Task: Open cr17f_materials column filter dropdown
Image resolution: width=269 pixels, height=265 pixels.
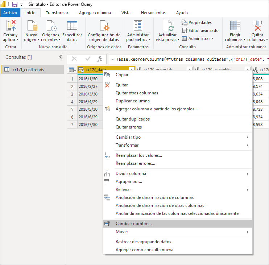Action: 190,69
